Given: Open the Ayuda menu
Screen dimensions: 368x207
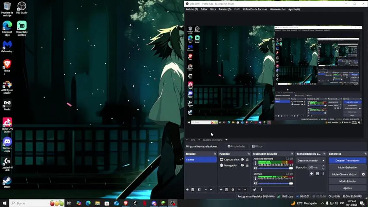Looking at the screenshot, I should tap(294, 9).
